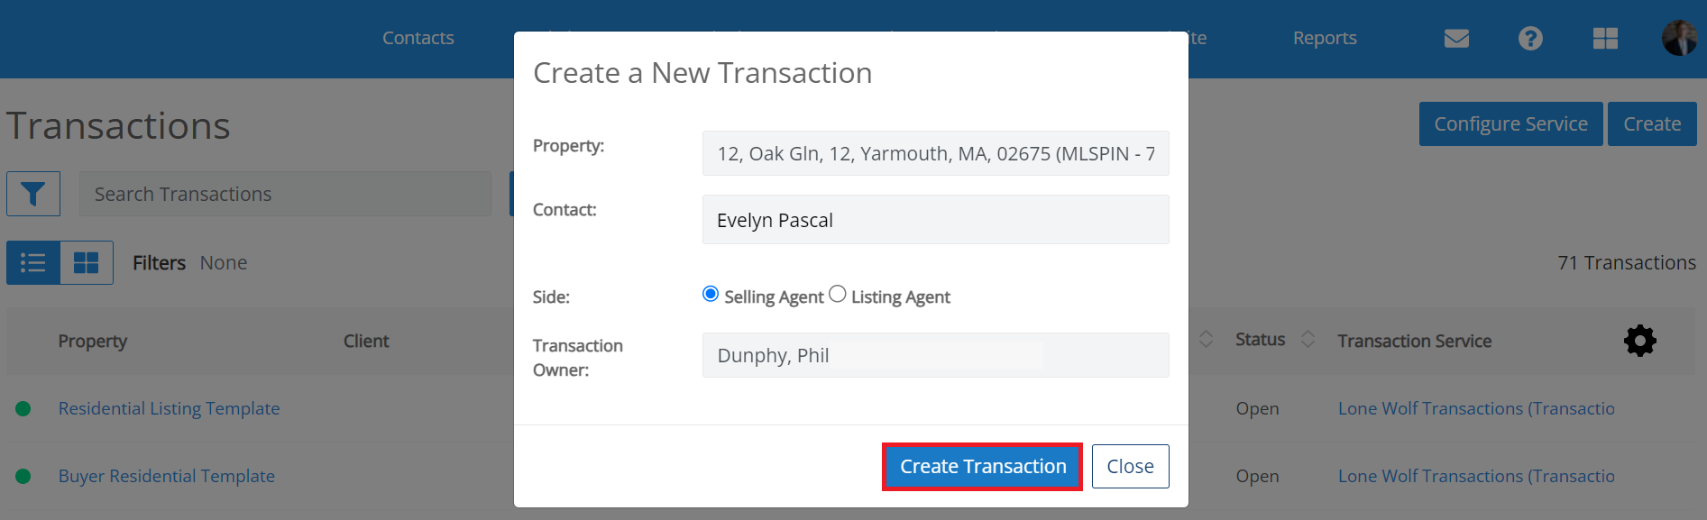Image resolution: width=1707 pixels, height=520 pixels.
Task: Select the Selling Agent radio button
Action: pos(711,293)
